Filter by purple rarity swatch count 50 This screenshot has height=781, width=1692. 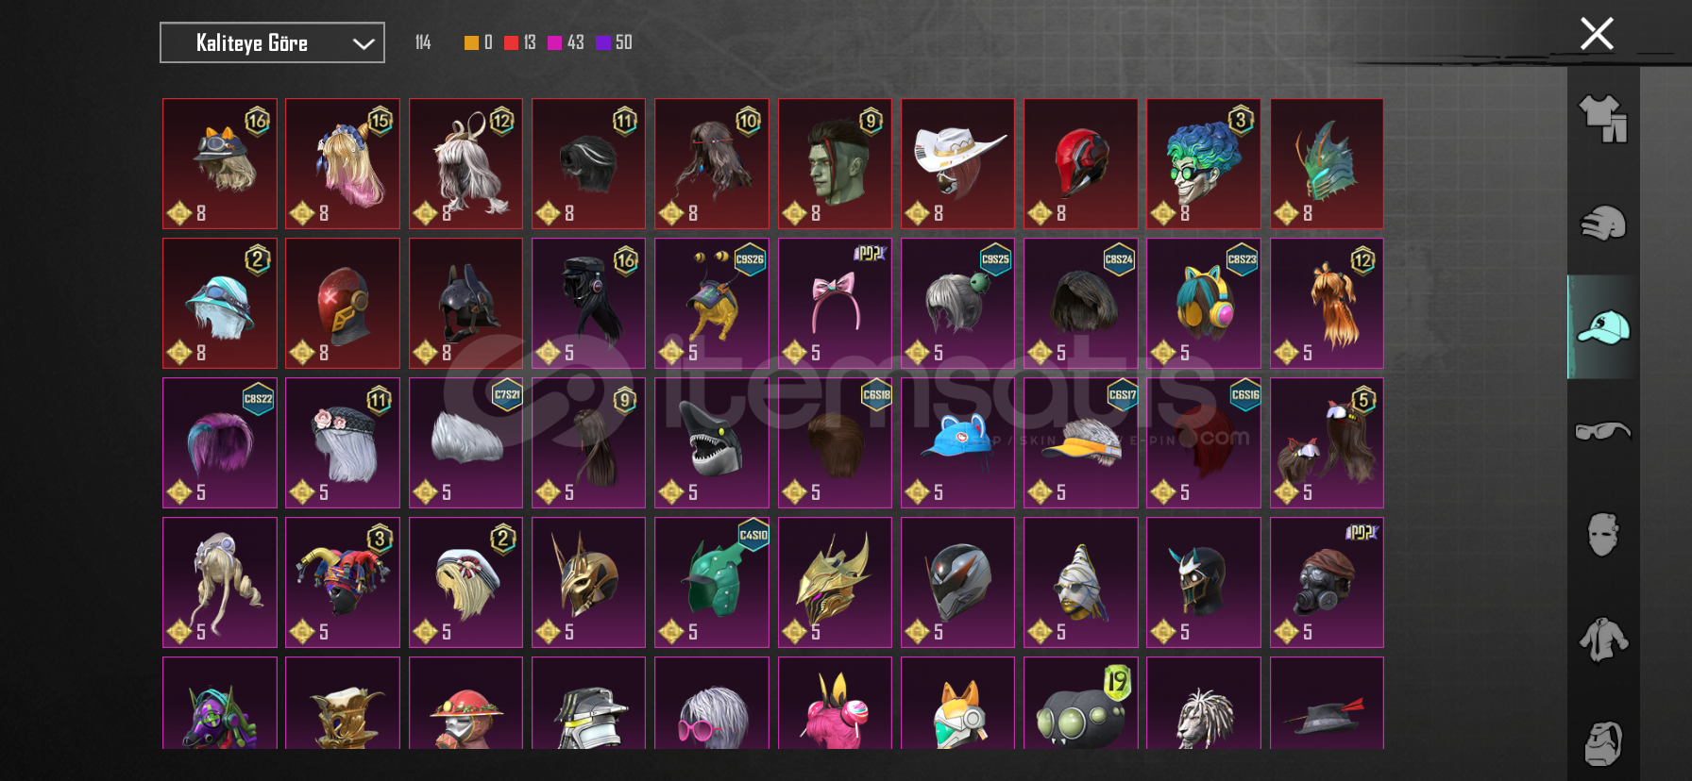tap(614, 42)
